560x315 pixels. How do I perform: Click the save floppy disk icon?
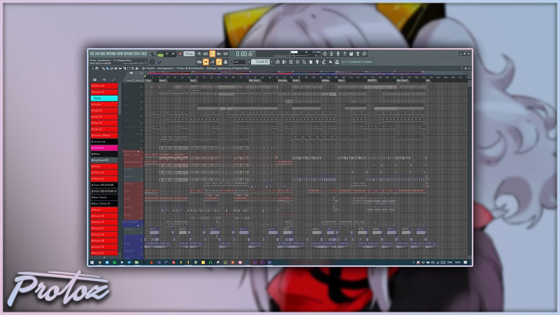[x=351, y=54]
